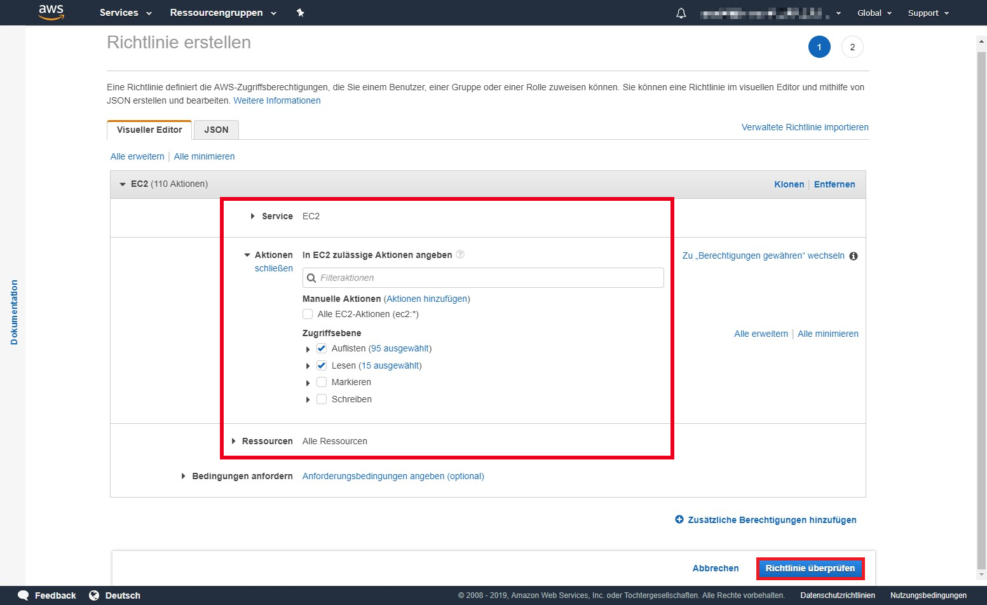Click Aktionen hinzufügen link
This screenshot has width=987, height=605.
point(427,299)
